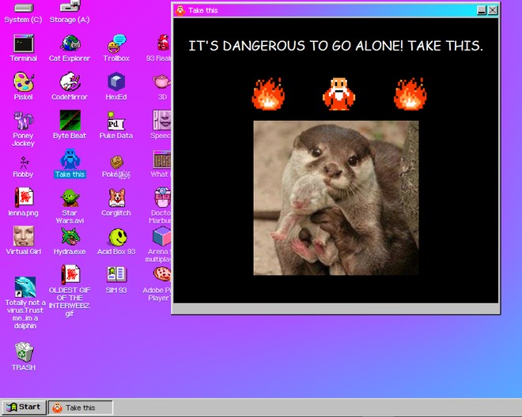522x417 pixels.
Task: Minimize the Take this window
Action: point(482,10)
